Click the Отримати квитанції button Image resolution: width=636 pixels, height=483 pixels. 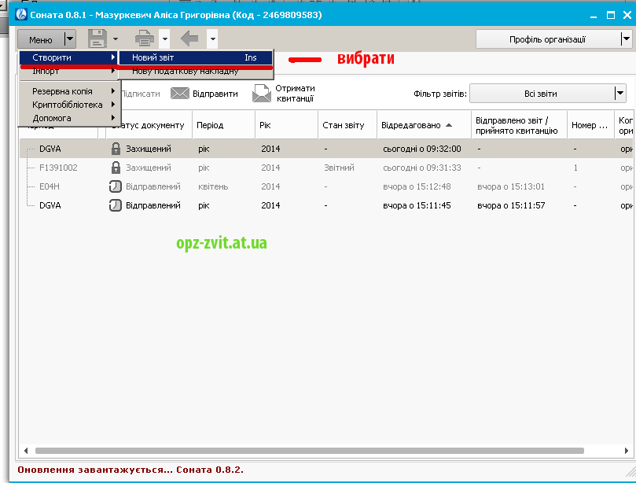(x=284, y=94)
